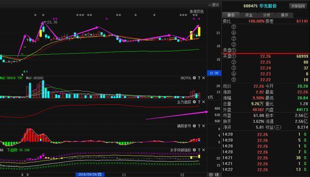Viewport: 310px width, 177px height.
Task: Open settings gear for 水手突破指标 panel
Action: pos(194,150)
